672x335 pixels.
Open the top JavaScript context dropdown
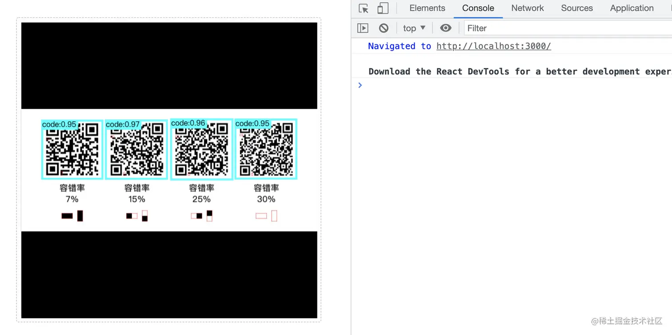[414, 28]
